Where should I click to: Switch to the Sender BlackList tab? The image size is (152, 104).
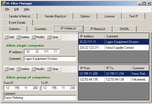point(55,16)
